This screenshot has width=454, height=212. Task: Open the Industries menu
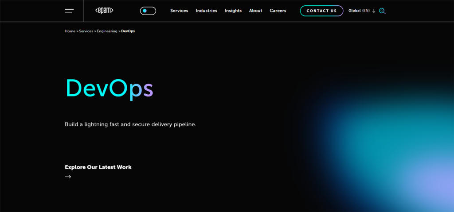pos(207,11)
